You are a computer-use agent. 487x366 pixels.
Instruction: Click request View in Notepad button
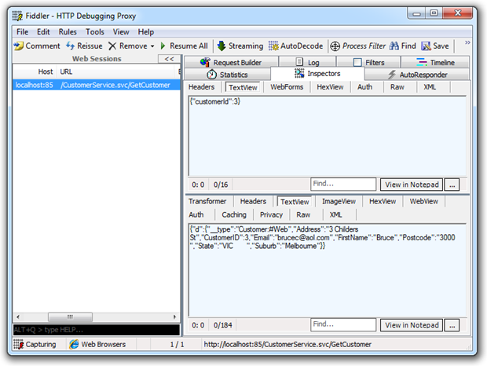412,185
